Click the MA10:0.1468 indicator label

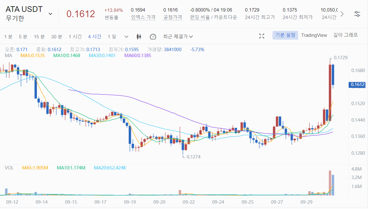coord(67,56)
